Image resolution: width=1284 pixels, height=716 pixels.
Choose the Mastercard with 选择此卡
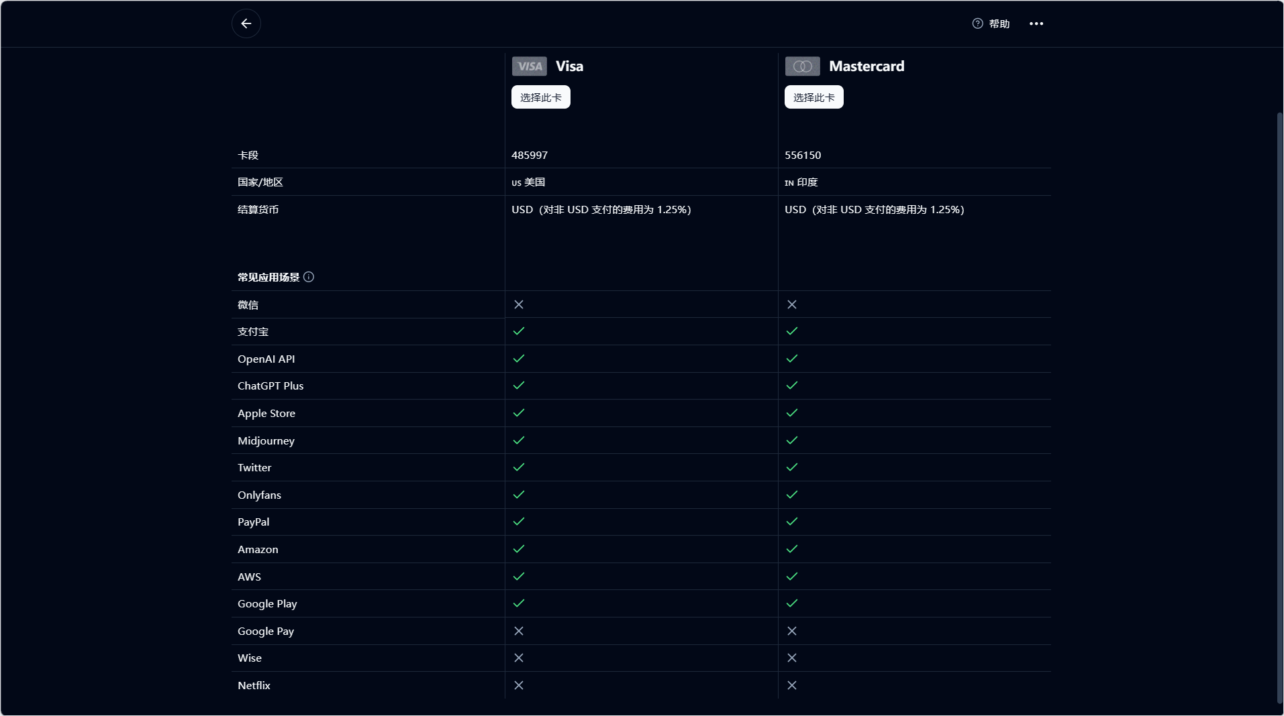point(814,97)
